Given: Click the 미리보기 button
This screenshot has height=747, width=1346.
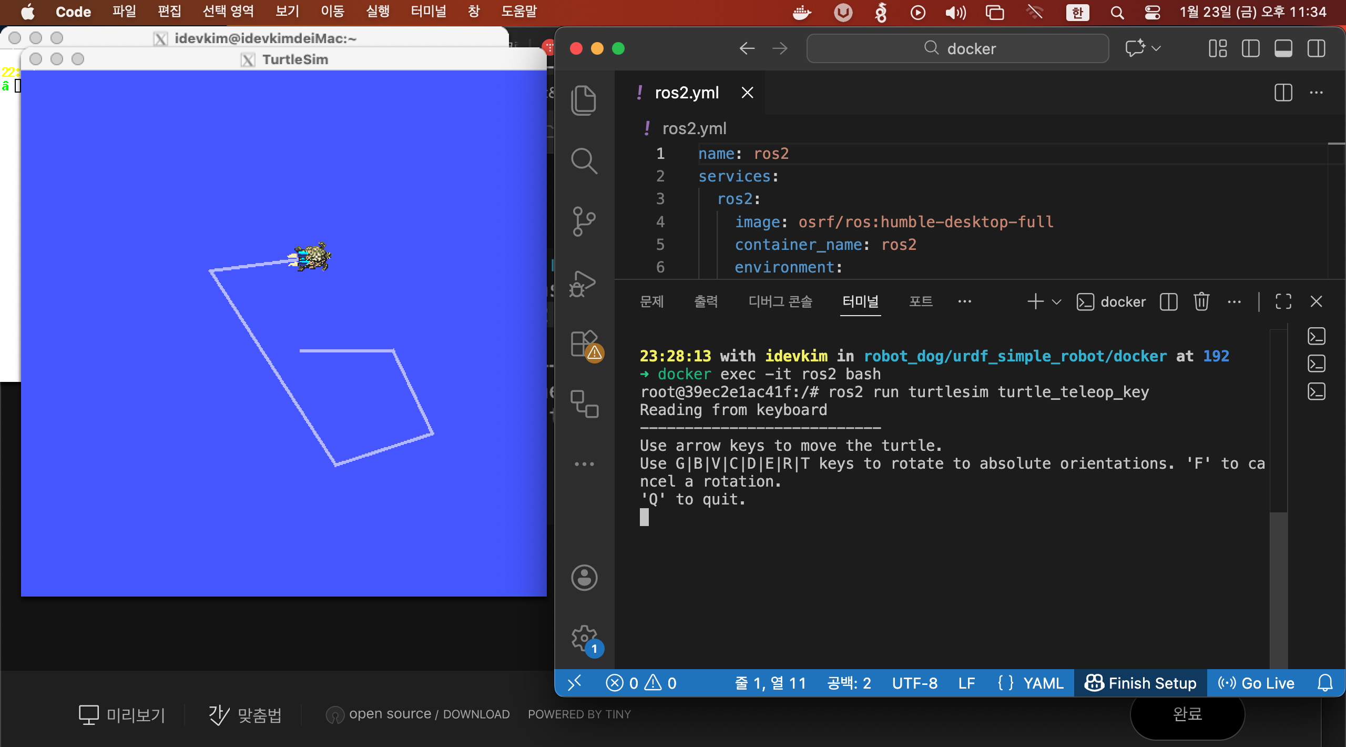Looking at the screenshot, I should (x=122, y=714).
